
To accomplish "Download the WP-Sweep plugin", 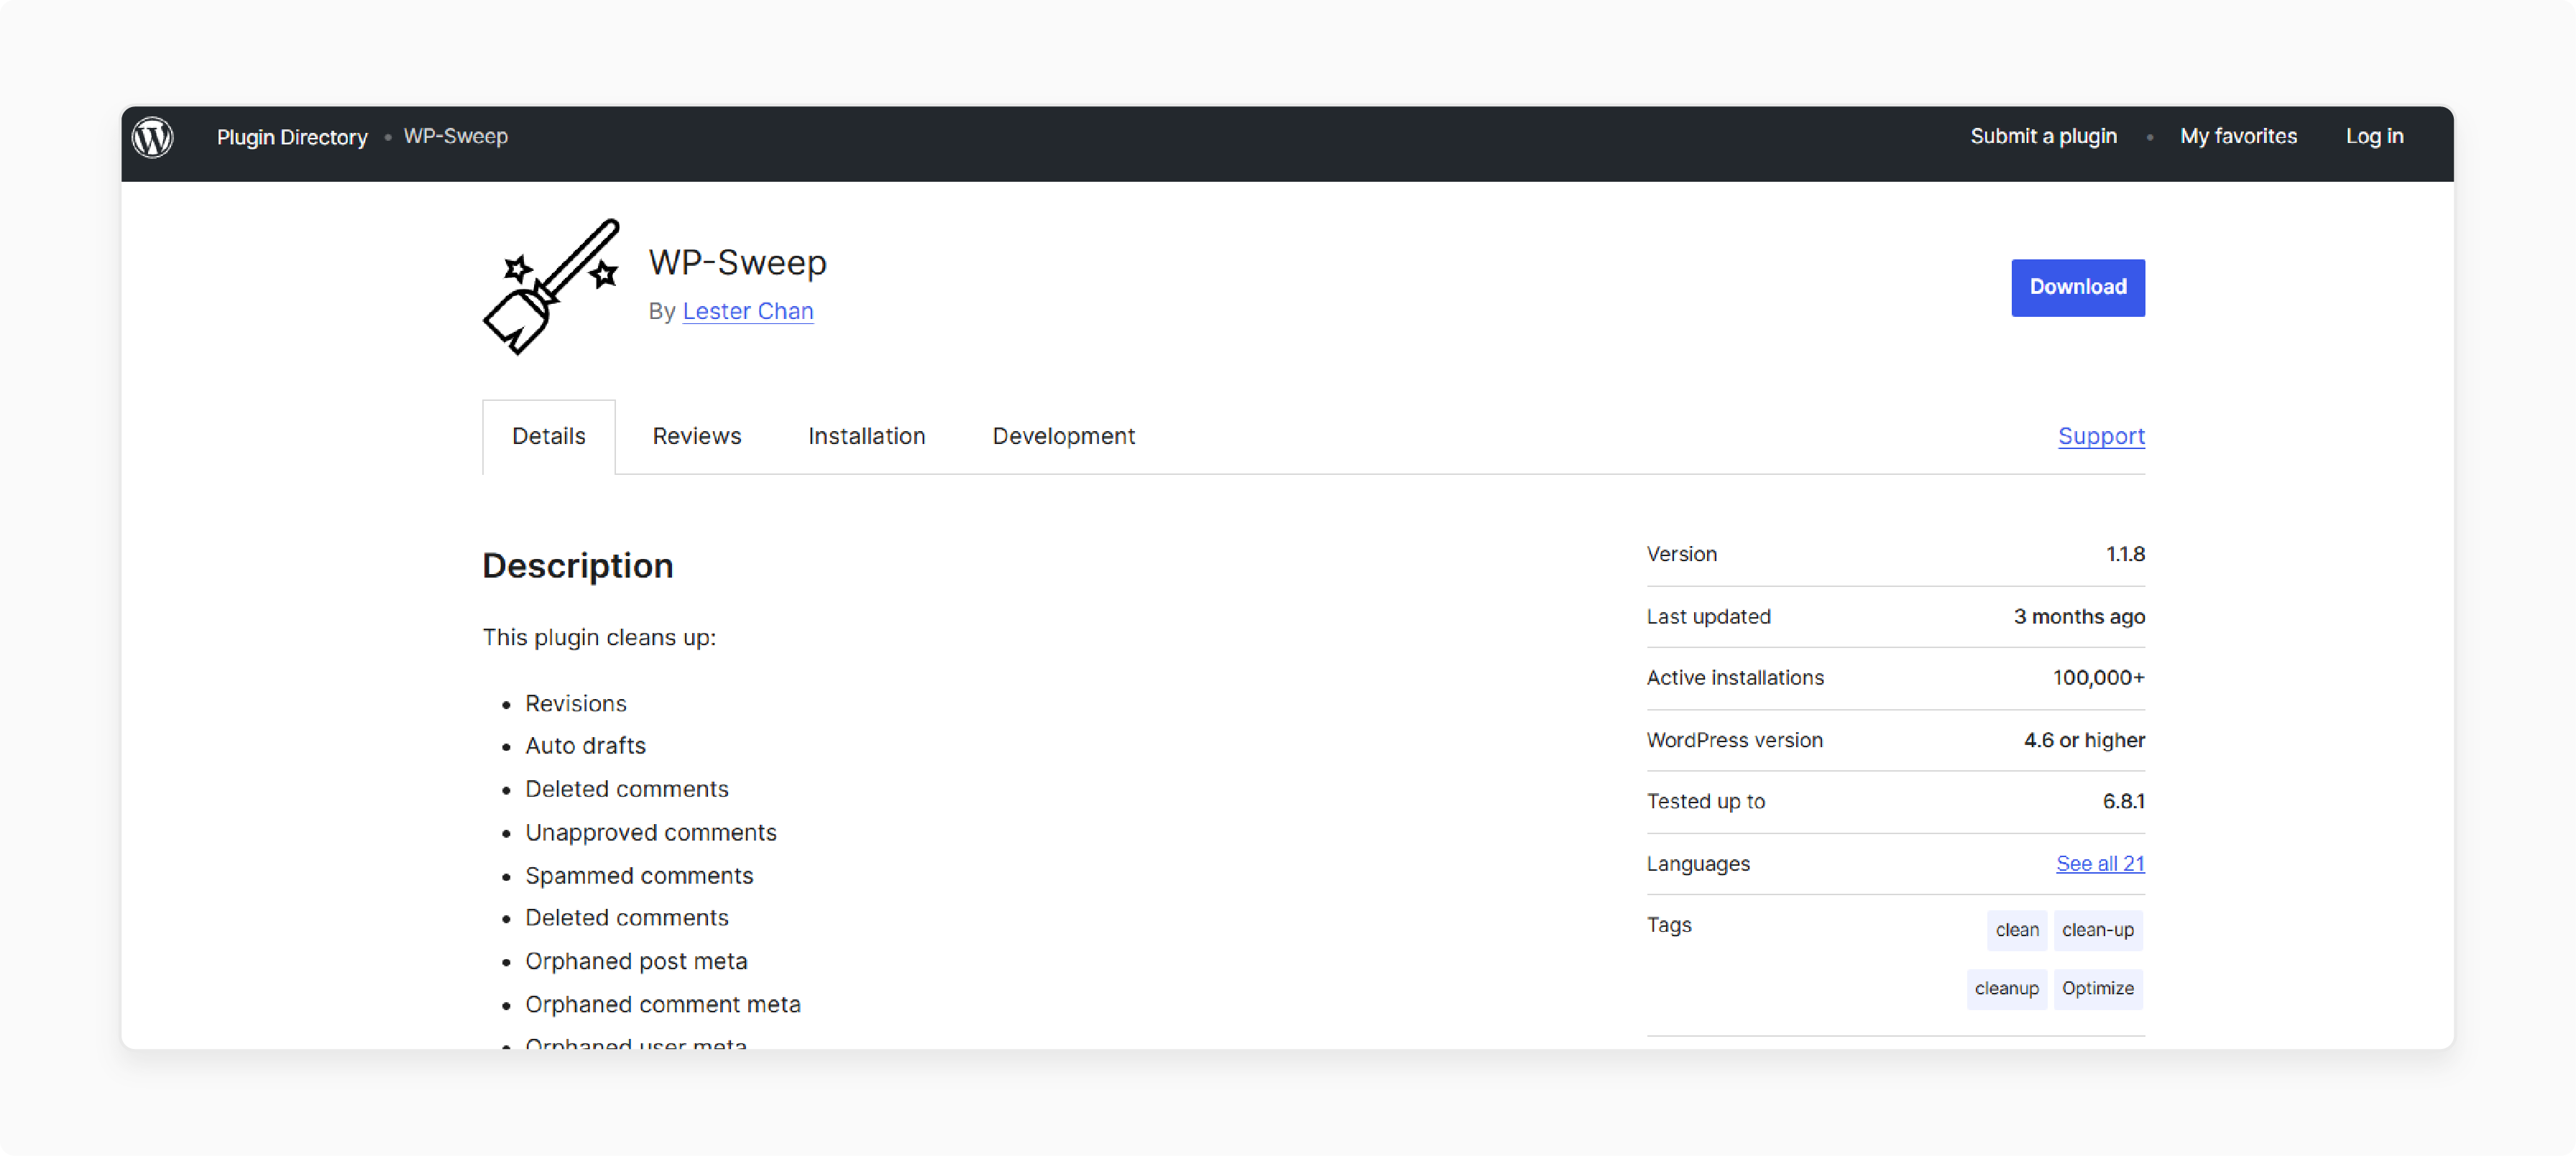I will [x=2078, y=287].
